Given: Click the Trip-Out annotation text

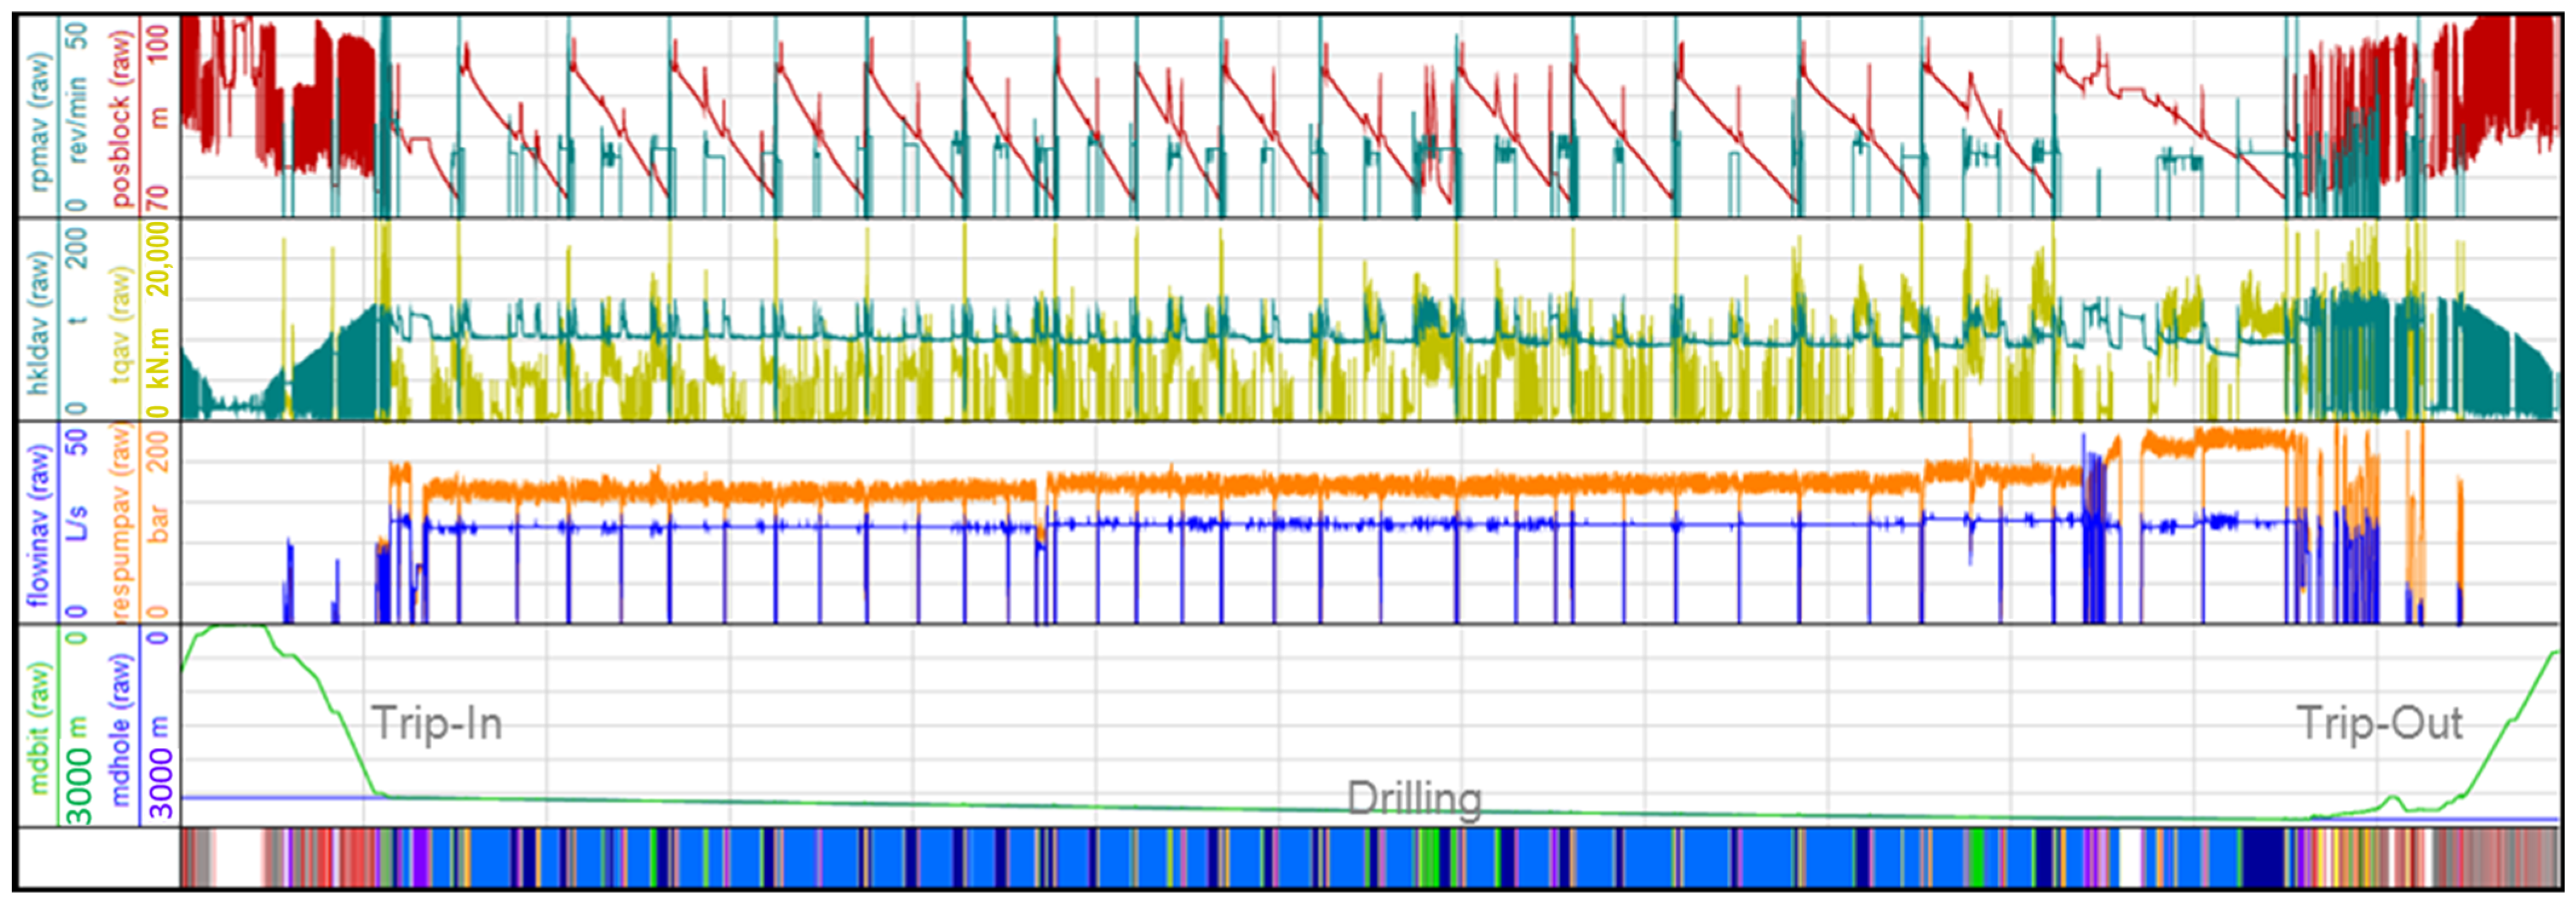Looking at the screenshot, I should (2379, 723).
